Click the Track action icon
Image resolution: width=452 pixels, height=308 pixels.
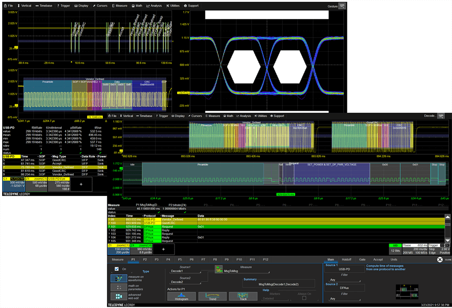click(x=242, y=296)
